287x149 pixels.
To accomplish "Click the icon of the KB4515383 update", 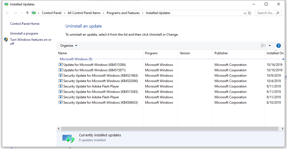I will 61,92.
